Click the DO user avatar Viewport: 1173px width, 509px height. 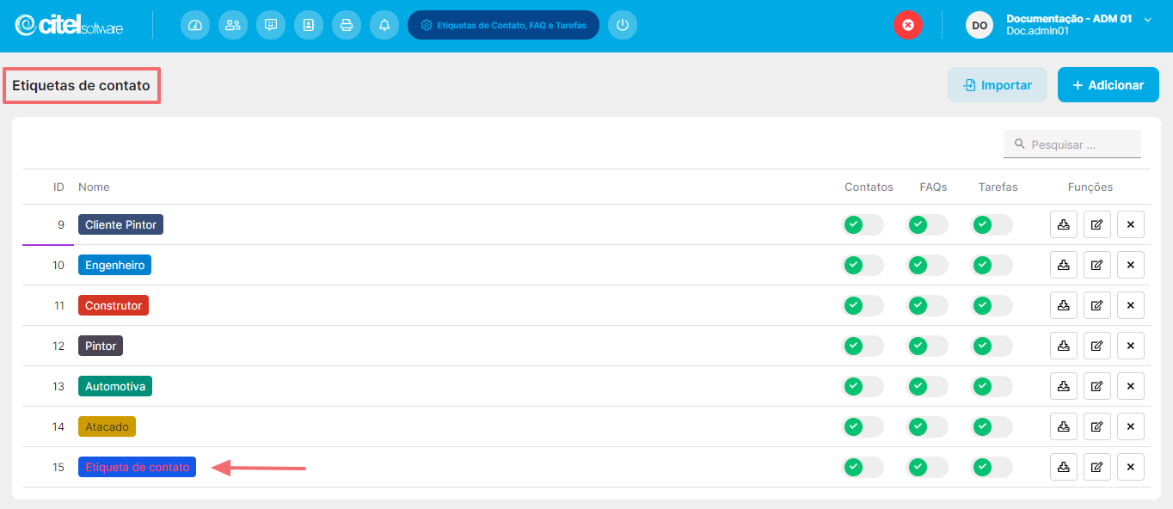point(980,25)
